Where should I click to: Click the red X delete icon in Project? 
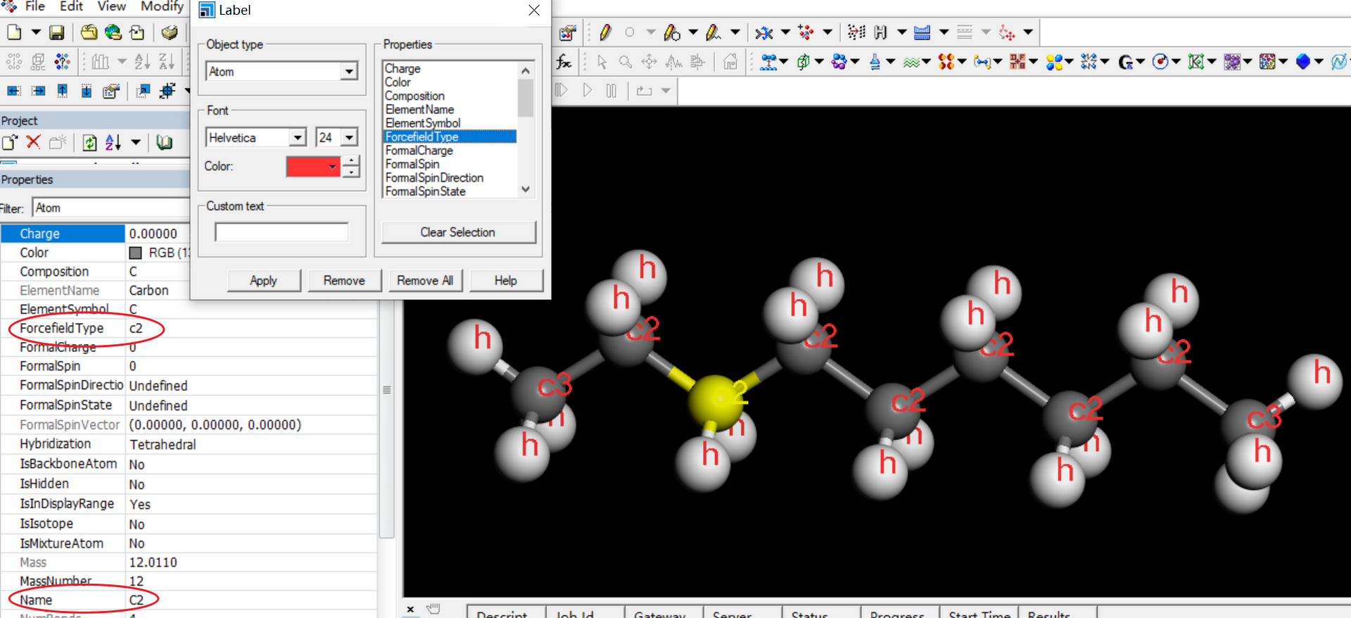coord(33,142)
